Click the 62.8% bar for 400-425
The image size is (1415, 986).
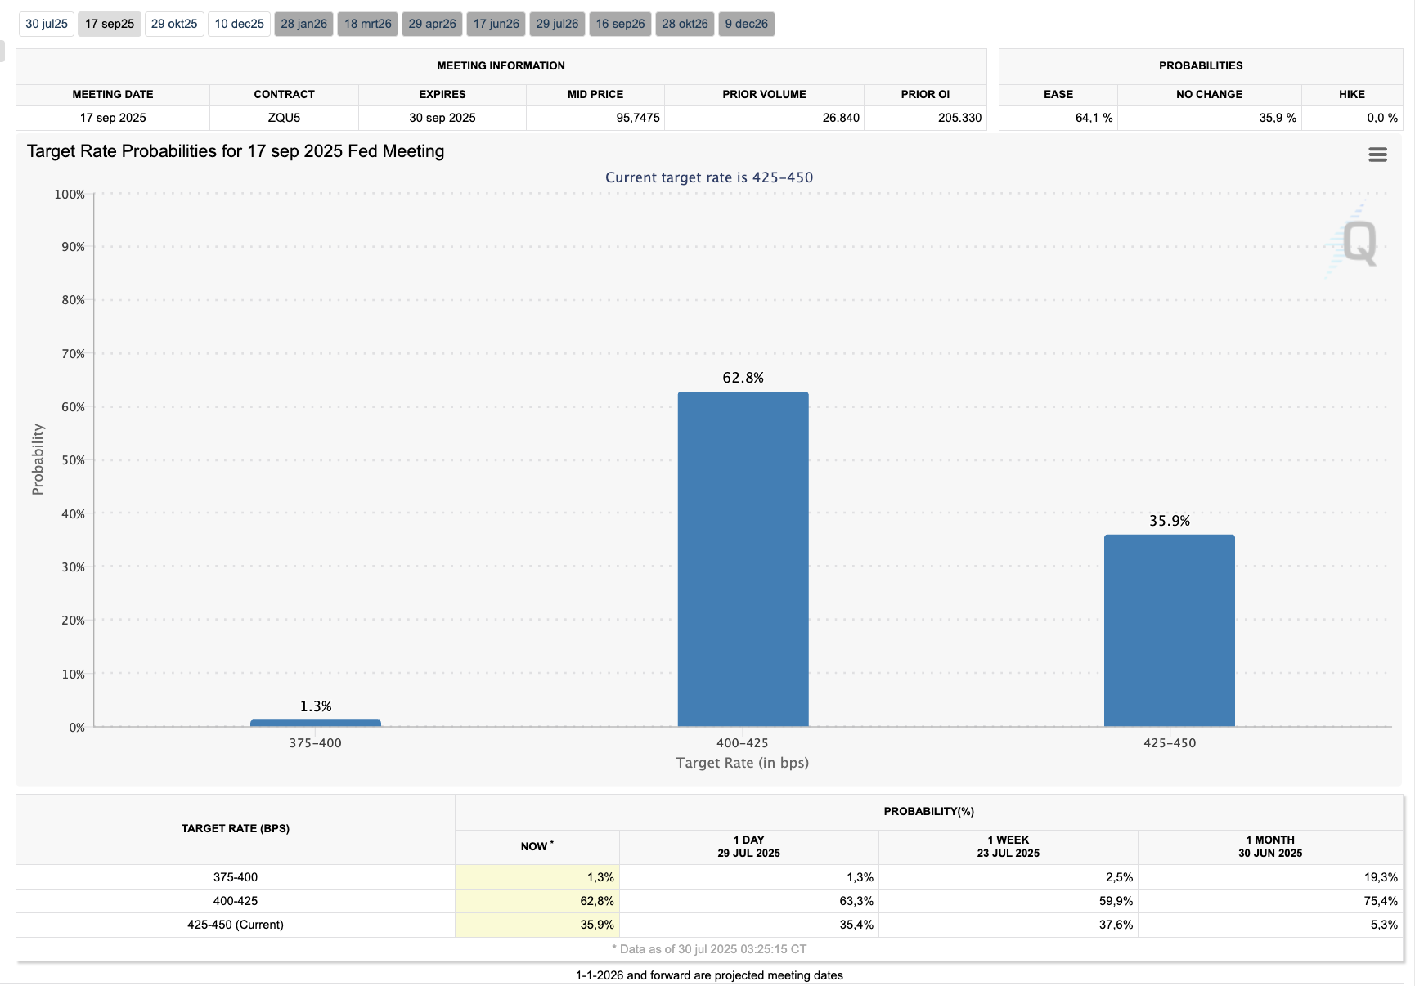pos(743,559)
